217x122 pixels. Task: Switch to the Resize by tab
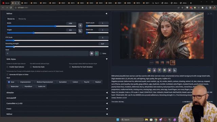[x=22, y=19]
